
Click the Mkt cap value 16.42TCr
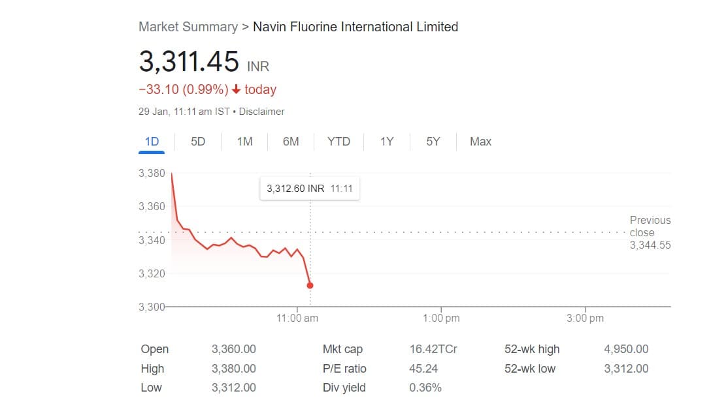click(x=433, y=349)
